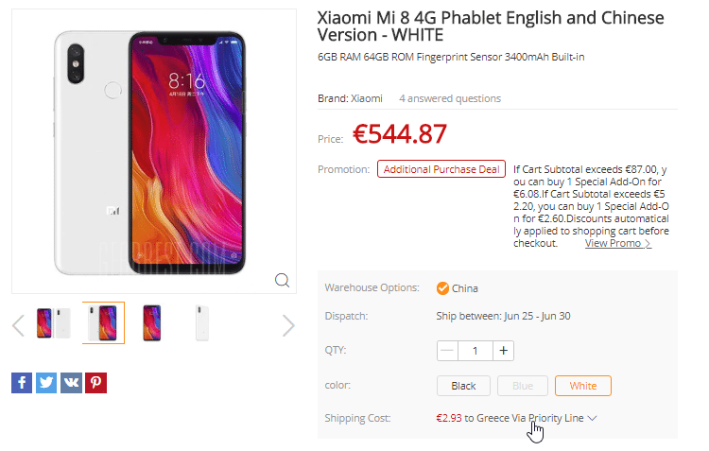
Task: Show next thumbnails with right arrow
Action: click(x=288, y=325)
